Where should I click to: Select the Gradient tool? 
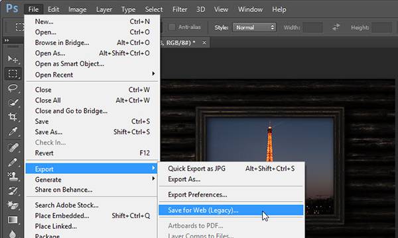point(13,220)
